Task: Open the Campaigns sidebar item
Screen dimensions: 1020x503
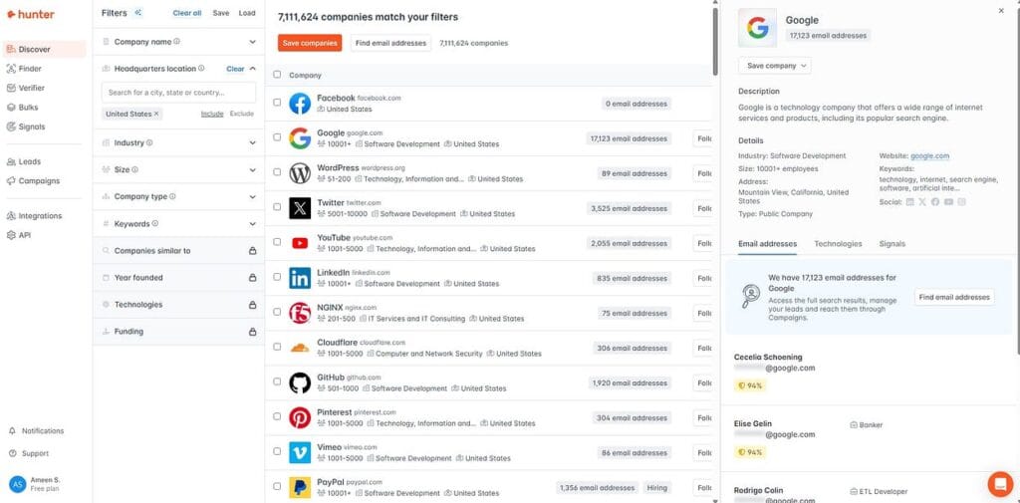Action: pyautogui.click(x=39, y=181)
